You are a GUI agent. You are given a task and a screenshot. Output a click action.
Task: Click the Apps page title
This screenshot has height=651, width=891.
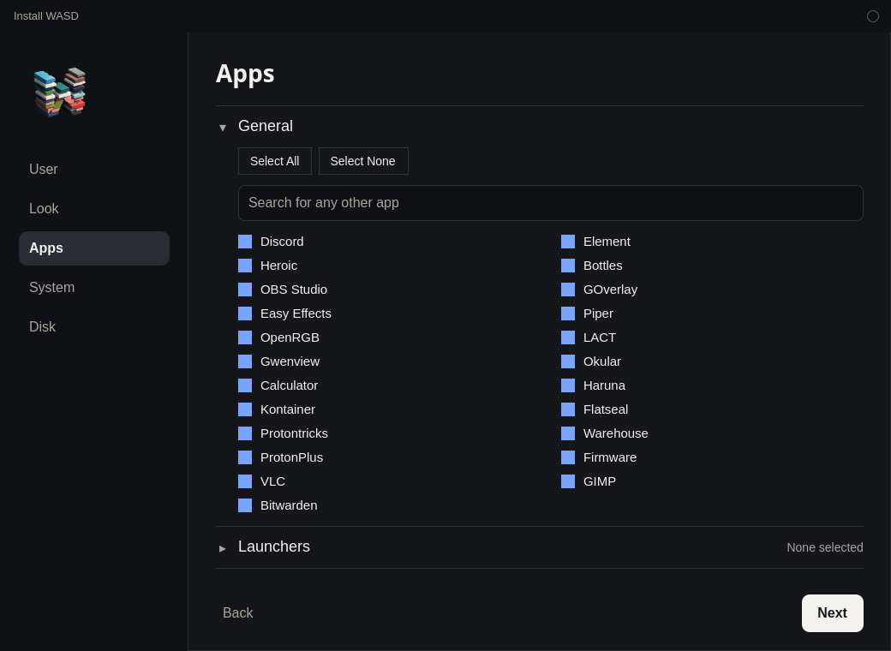[x=245, y=74]
